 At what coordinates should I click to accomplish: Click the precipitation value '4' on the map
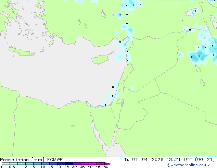pos(120,14)
